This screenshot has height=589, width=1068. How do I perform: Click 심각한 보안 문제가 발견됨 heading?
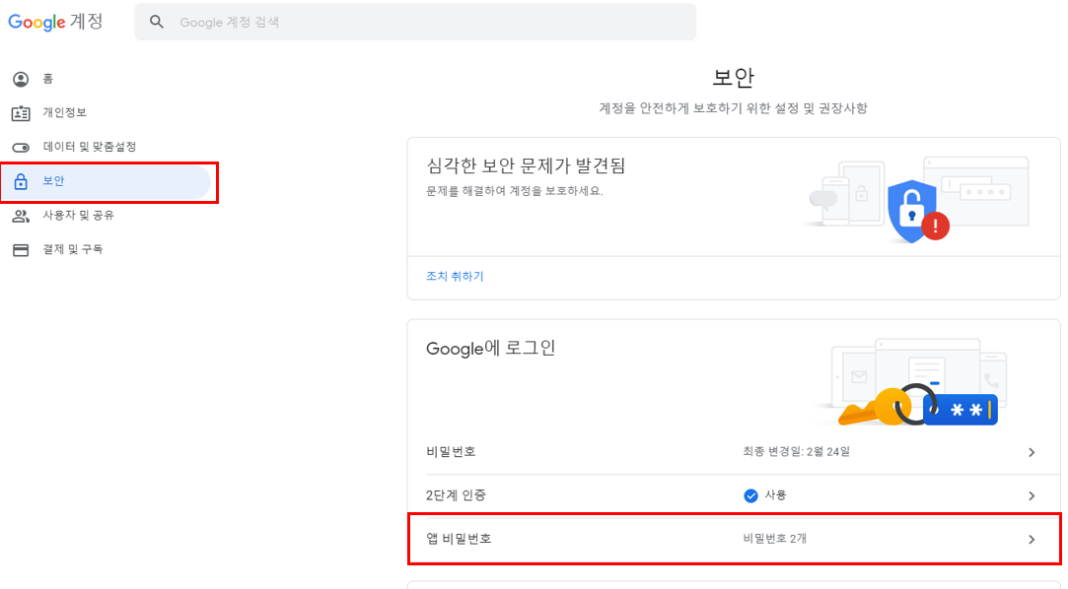pos(526,165)
